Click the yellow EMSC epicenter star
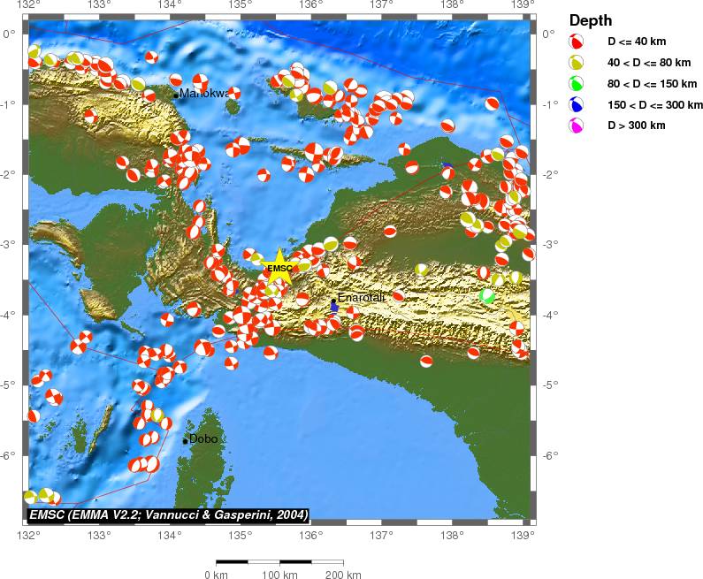 point(279,268)
